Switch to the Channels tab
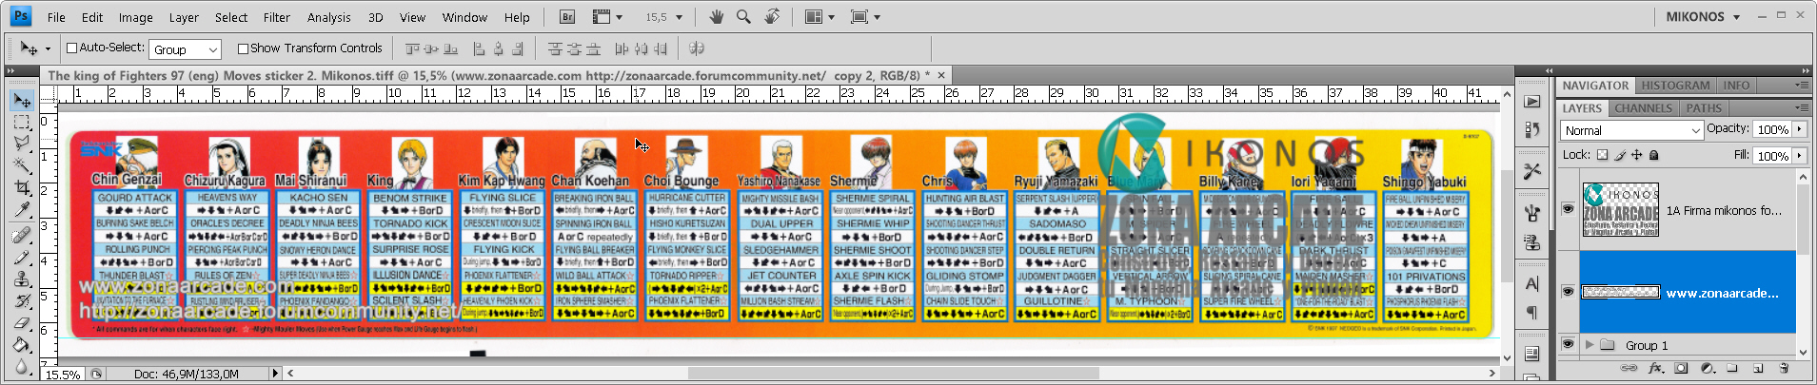This screenshot has width=1817, height=385. pos(1643,108)
